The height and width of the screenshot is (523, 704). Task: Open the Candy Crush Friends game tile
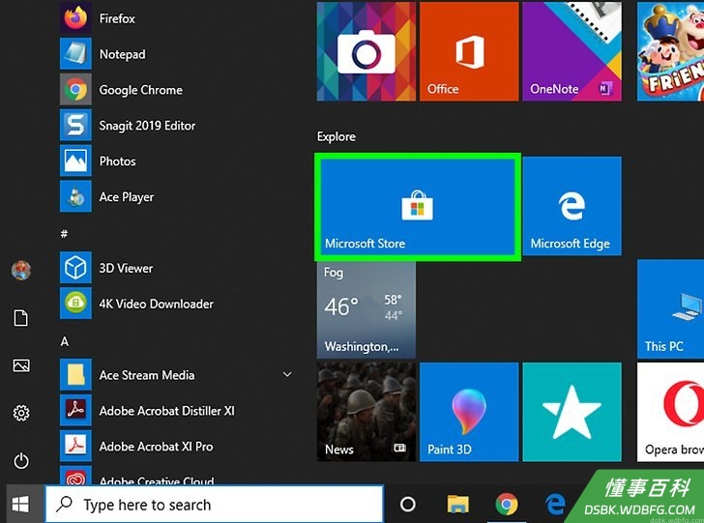(x=670, y=51)
